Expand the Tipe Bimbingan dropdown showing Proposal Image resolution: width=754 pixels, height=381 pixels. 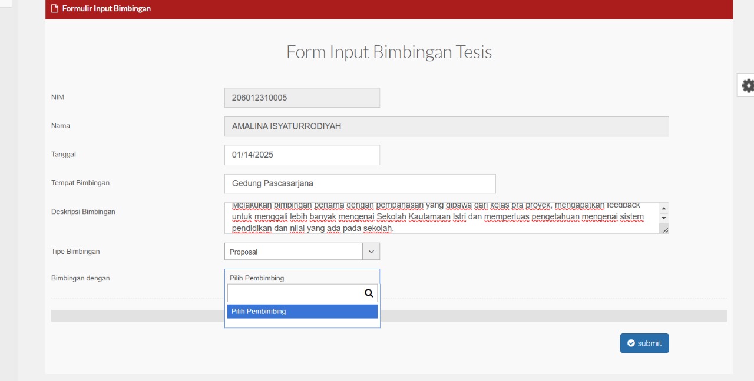pyautogui.click(x=302, y=252)
